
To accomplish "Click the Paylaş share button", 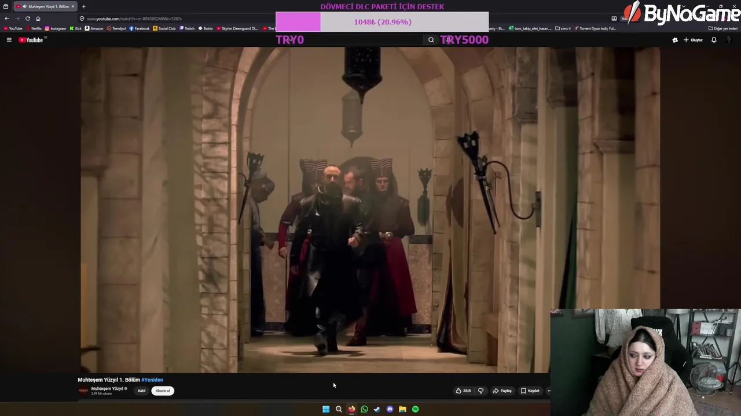I will coord(502,391).
